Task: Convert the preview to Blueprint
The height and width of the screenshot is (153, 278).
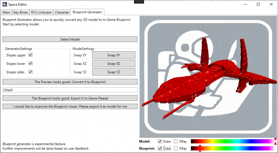Action: [70, 82]
